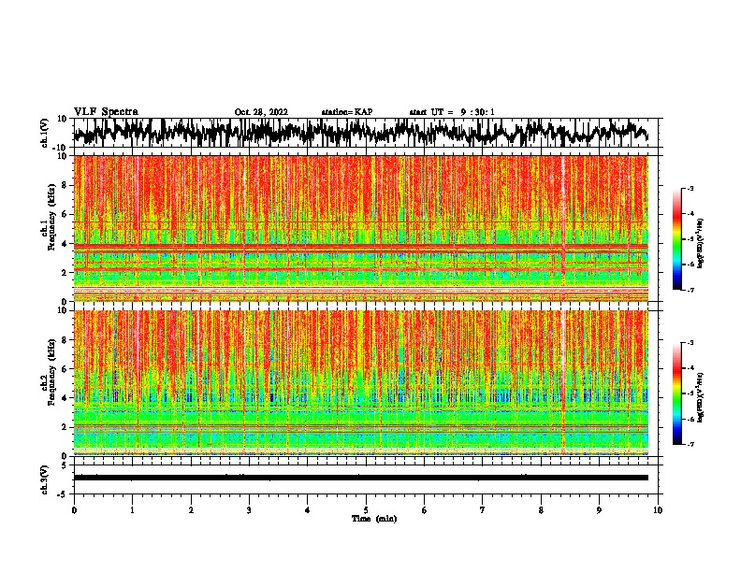Click time axis tick label '9'
Screen dimensions: 741x572
[x=599, y=510]
